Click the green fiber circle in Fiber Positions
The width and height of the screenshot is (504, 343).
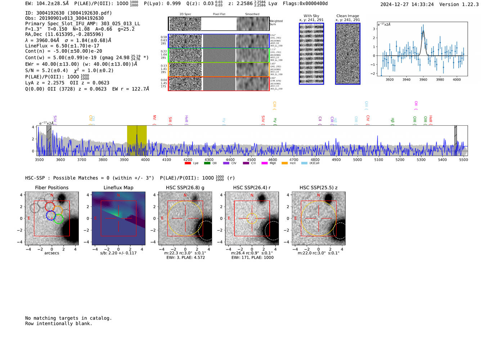(59, 218)
